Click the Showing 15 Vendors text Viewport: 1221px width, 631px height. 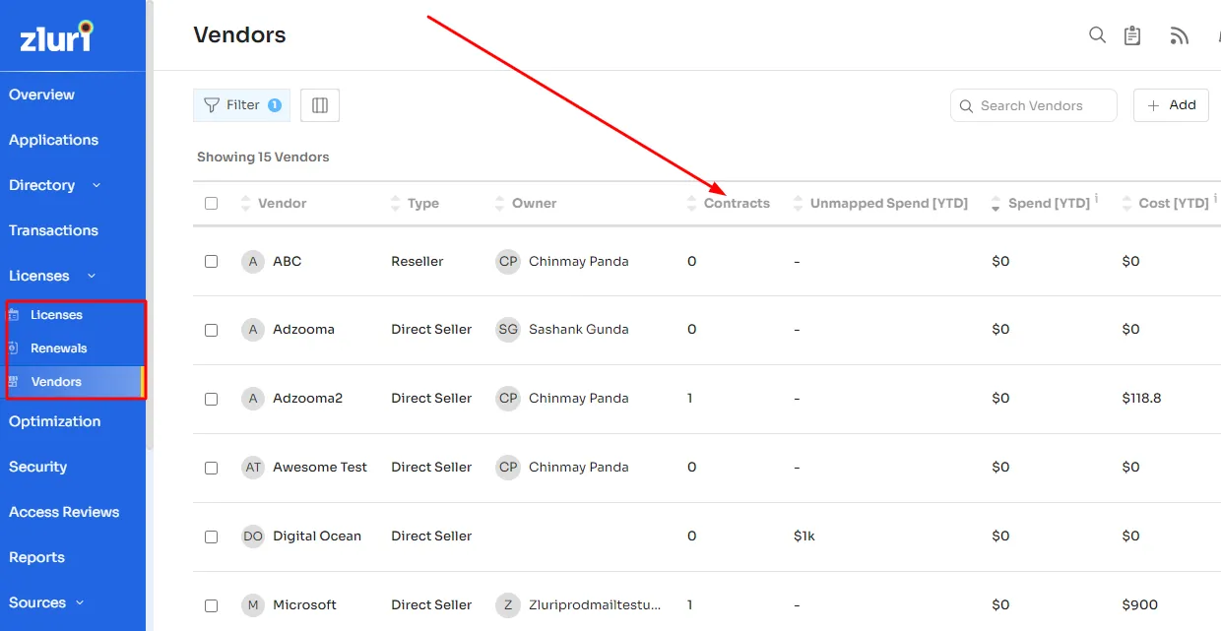click(263, 158)
